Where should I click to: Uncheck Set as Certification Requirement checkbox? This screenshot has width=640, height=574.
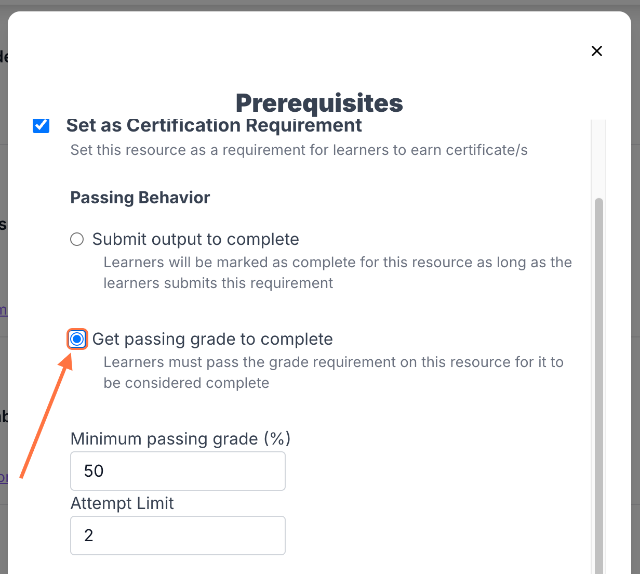click(x=41, y=125)
